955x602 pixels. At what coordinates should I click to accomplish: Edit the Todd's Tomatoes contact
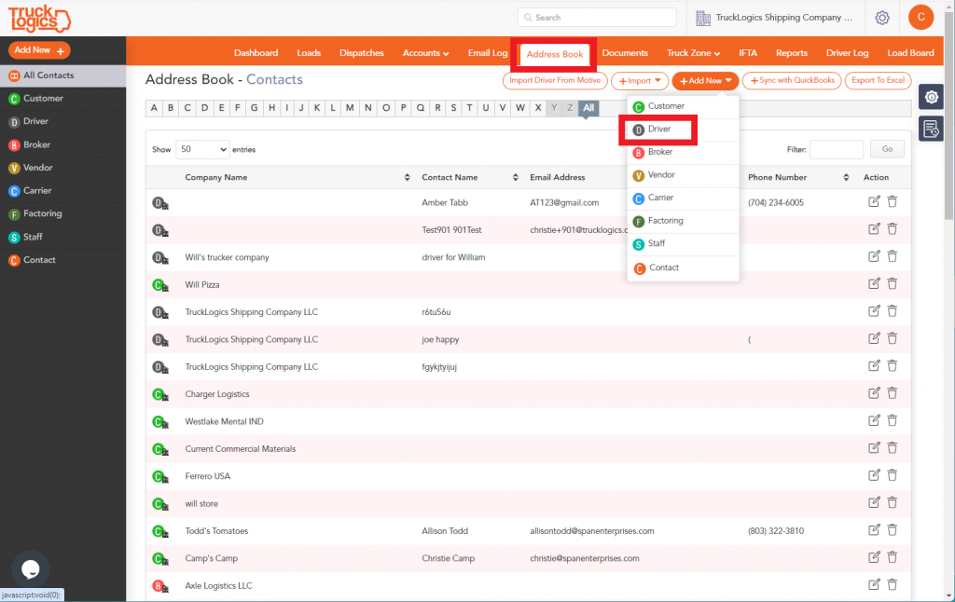874,530
